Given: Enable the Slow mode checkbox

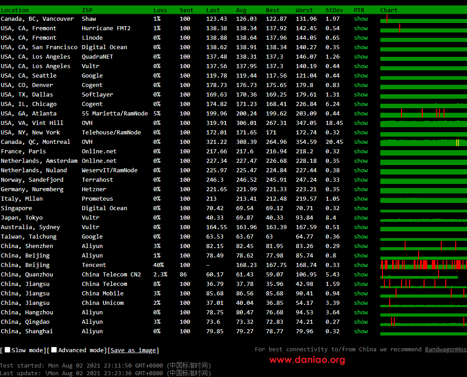Looking at the screenshot, I should point(7,350).
